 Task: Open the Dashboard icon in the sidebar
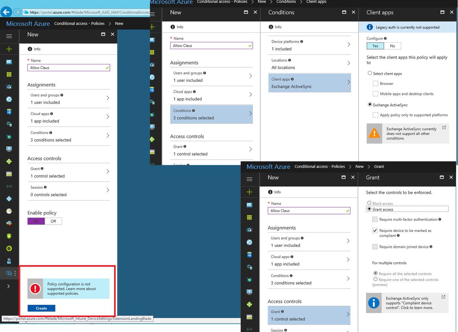point(10,62)
